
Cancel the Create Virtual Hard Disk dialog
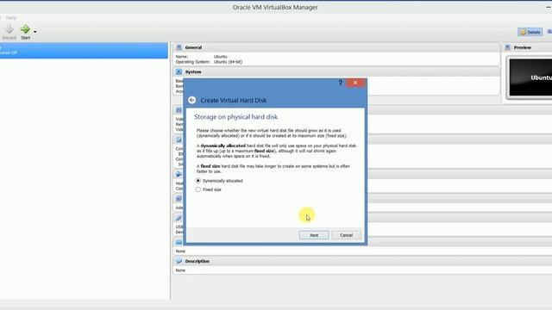[x=346, y=235]
